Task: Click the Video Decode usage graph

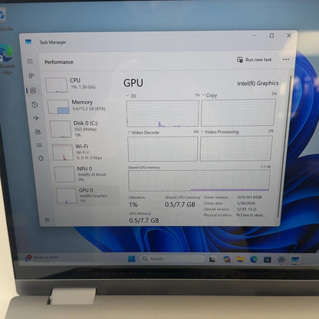Action: pos(163,149)
